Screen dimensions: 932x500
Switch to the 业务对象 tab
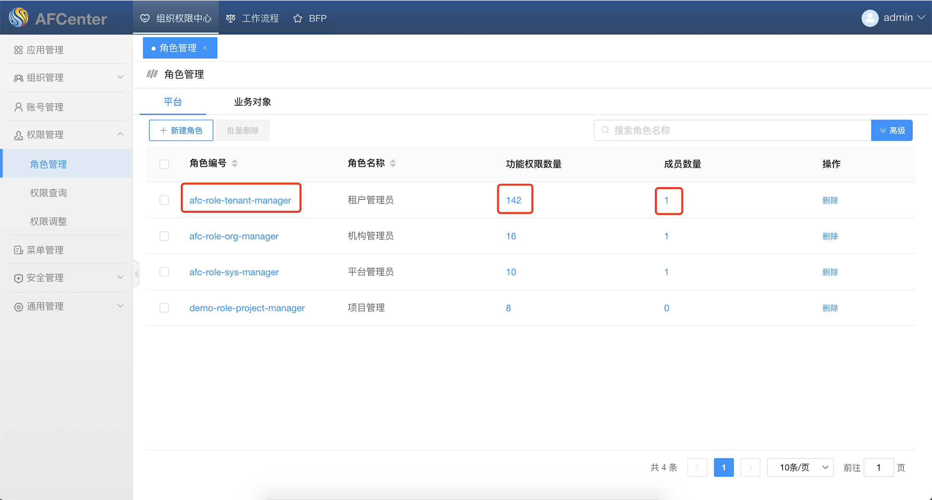point(252,102)
